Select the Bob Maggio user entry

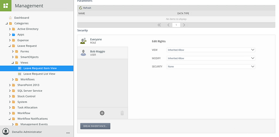coord(103,53)
